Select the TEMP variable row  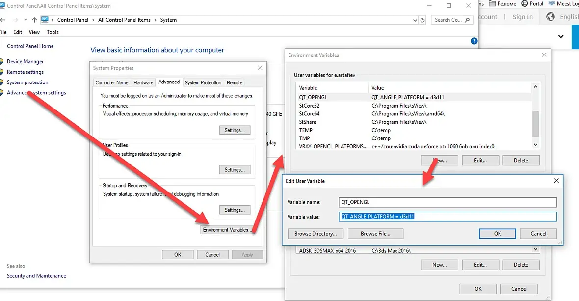point(414,130)
